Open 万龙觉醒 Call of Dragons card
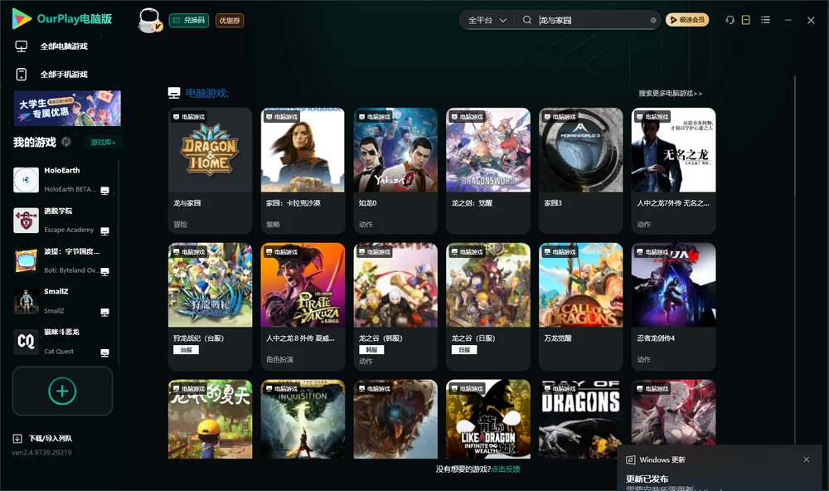 tap(581, 306)
